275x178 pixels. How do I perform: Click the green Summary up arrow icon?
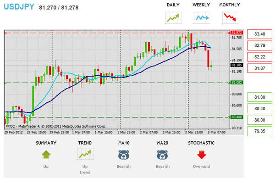[46, 155]
